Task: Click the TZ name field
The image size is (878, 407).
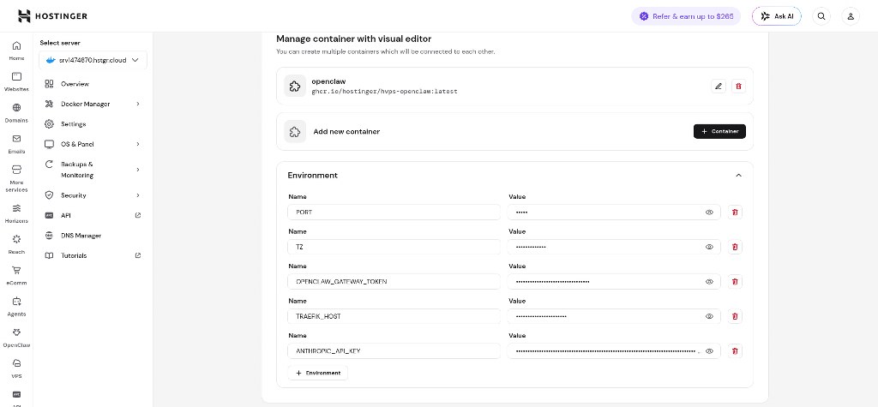Action: click(394, 247)
